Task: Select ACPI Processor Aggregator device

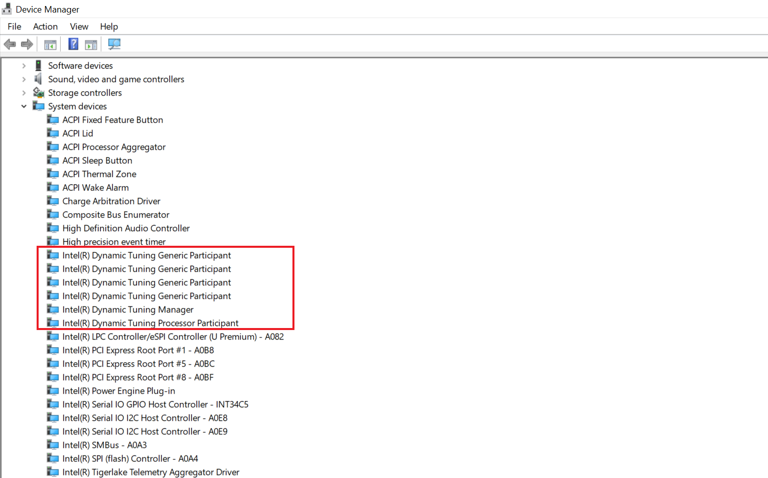Action: (114, 147)
